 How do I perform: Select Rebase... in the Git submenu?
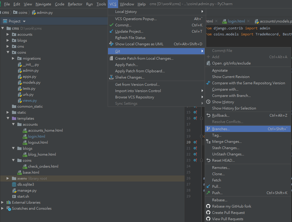point(248,200)
